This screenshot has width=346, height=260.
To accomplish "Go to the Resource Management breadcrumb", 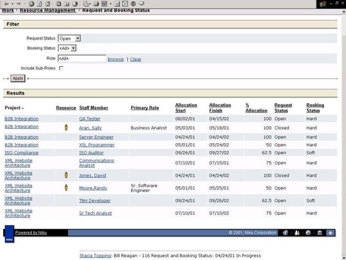I will point(48,10).
